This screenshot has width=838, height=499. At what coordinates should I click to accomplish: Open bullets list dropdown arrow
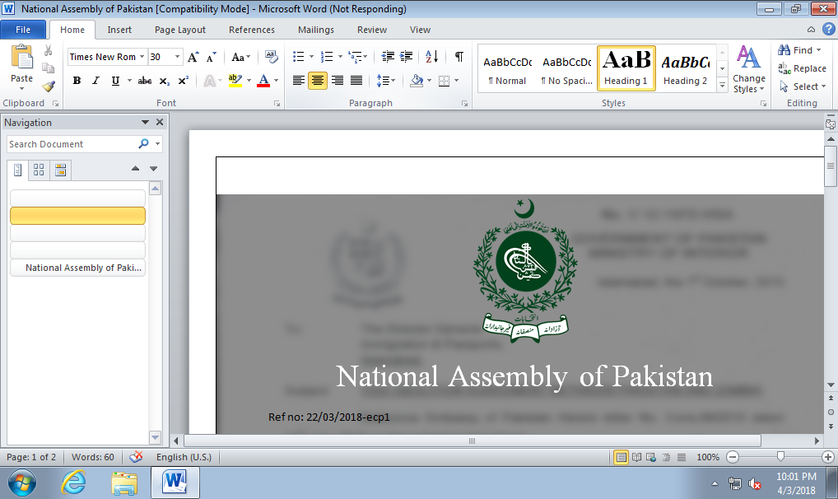pos(312,57)
